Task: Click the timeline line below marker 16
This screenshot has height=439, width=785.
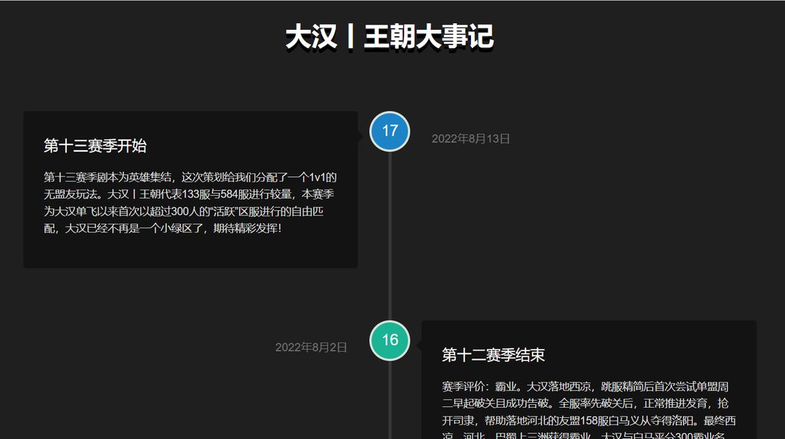Action: pos(390,400)
